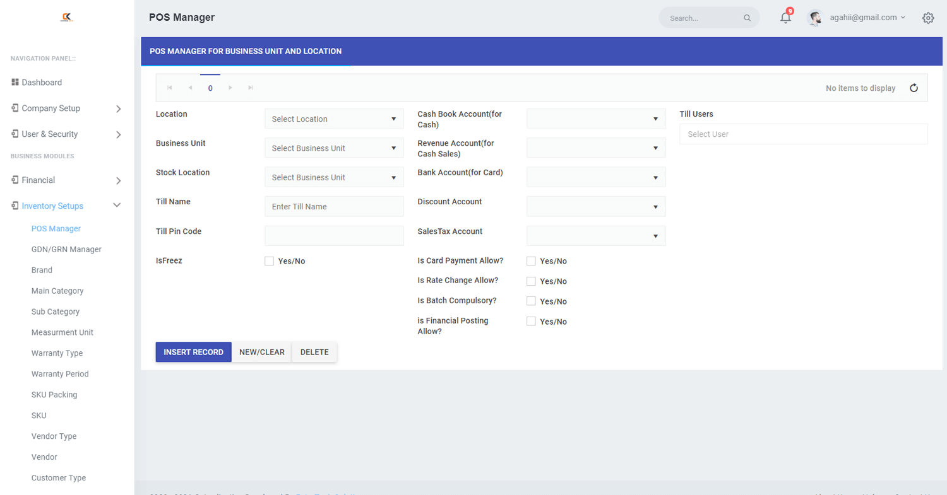The image size is (947, 495).
Task: Go to the last page pager arrow
Action: point(251,88)
